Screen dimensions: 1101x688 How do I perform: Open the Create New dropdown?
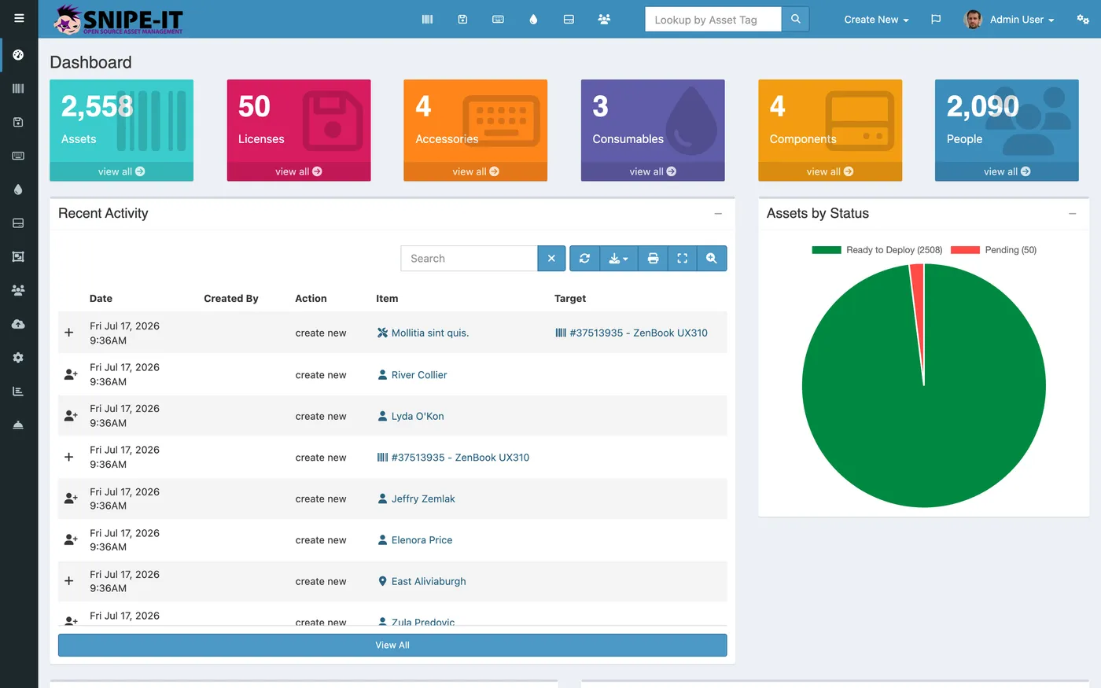pyautogui.click(x=876, y=19)
